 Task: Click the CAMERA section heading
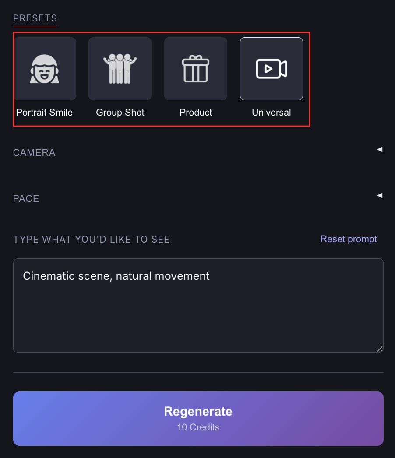(34, 153)
